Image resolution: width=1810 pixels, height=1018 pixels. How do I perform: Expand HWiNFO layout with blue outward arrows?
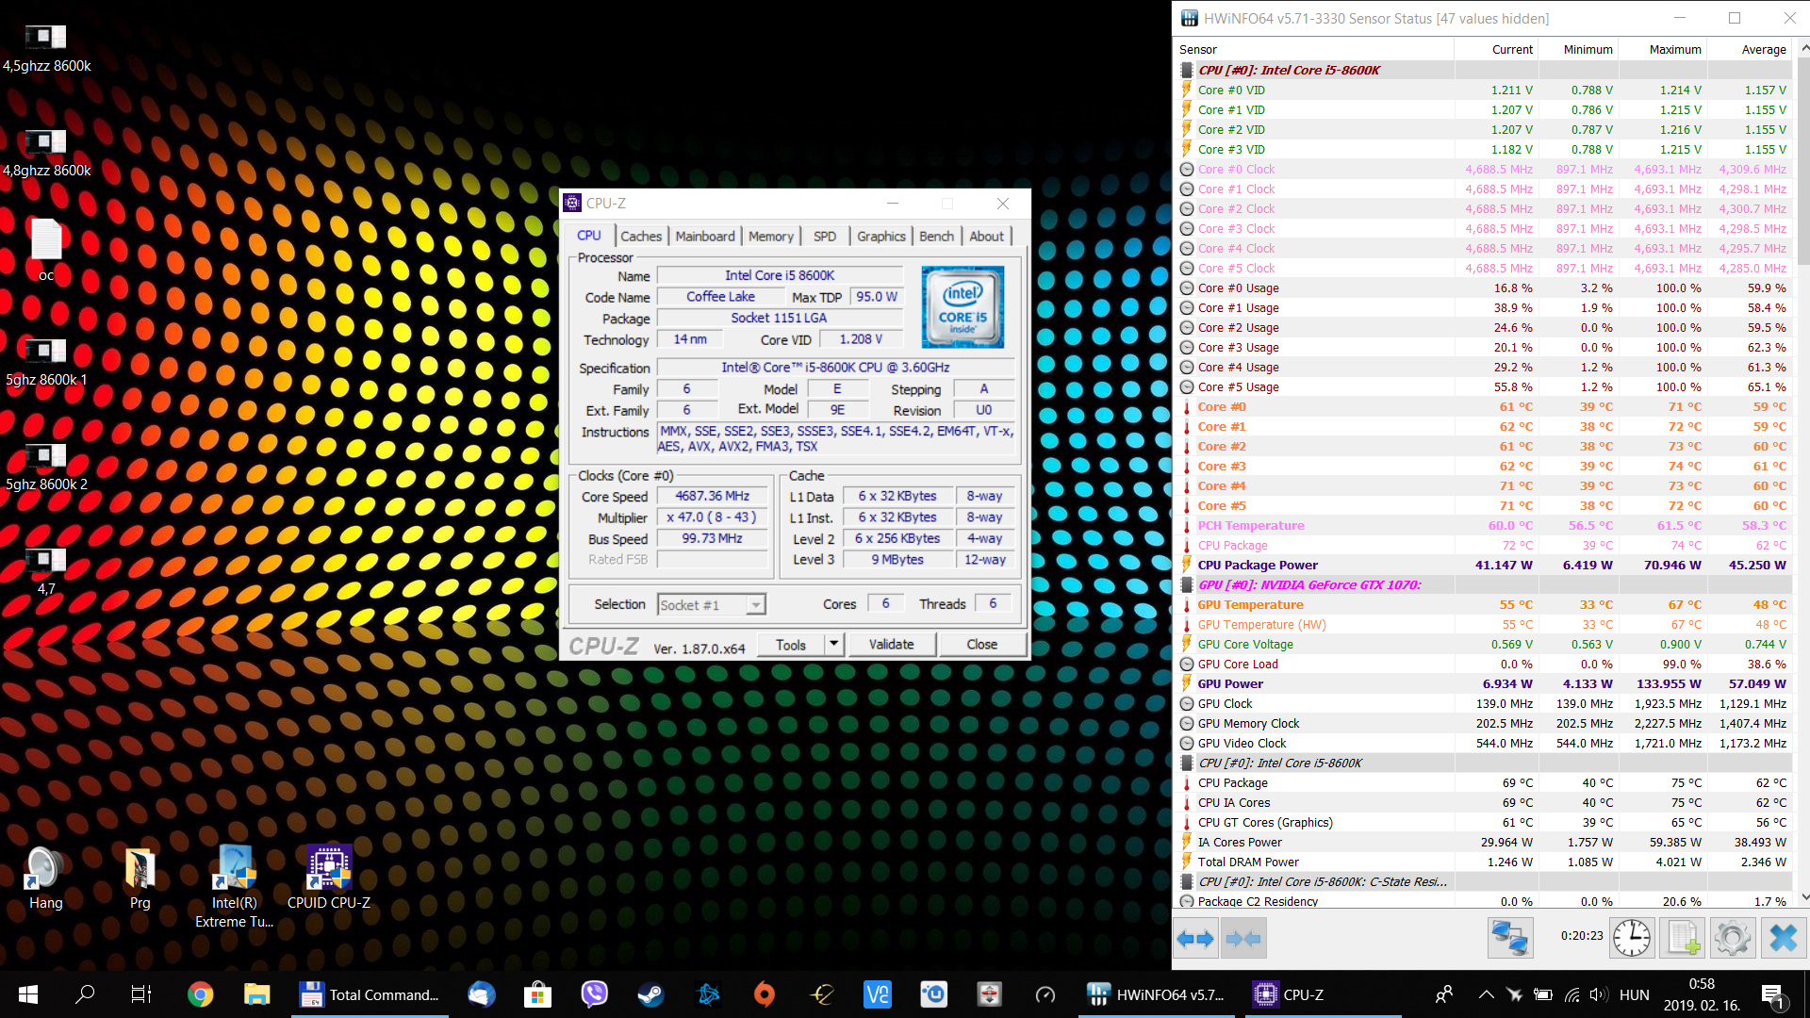click(x=1195, y=938)
